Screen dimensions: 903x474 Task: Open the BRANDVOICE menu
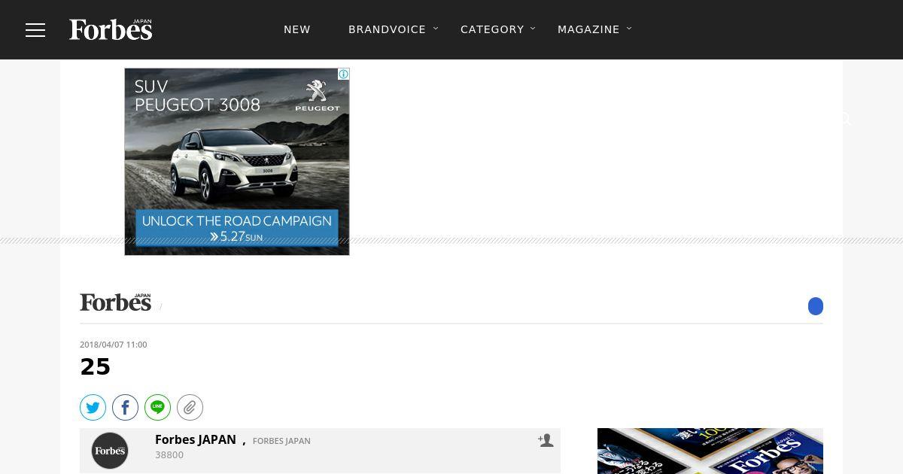coord(387,29)
